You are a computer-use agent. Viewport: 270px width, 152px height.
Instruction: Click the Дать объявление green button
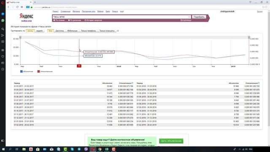pyautogui.click(x=171, y=141)
